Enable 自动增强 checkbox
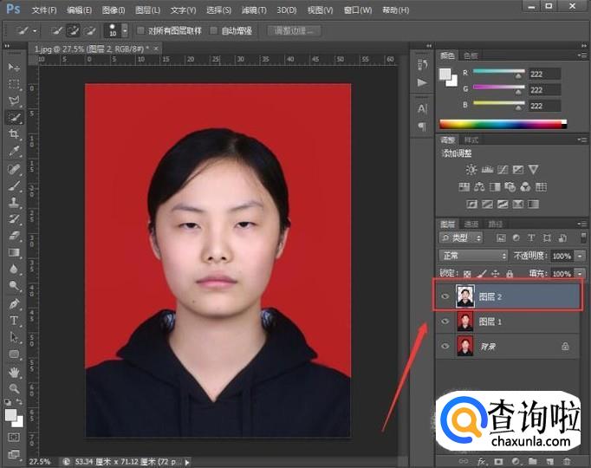Viewport: 591px width, 468px height. click(x=214, y=30)
